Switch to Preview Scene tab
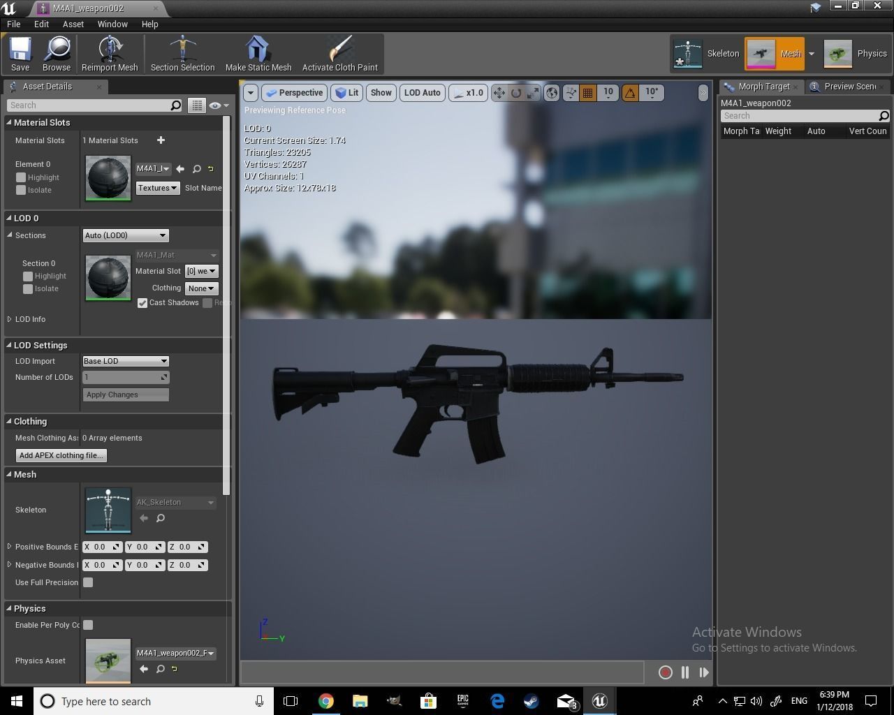This screenshot has height=715, width=894. [x=847, y=87]
